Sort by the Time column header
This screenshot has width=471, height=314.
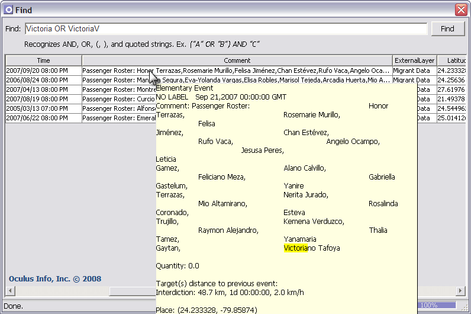coord(44,60)
